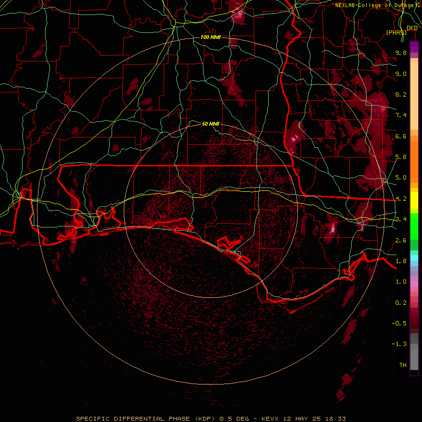The width and height of the screenshot is (422, 422).
Task: Click the 3.4 scale value
Action: click(x=401, y=219)
